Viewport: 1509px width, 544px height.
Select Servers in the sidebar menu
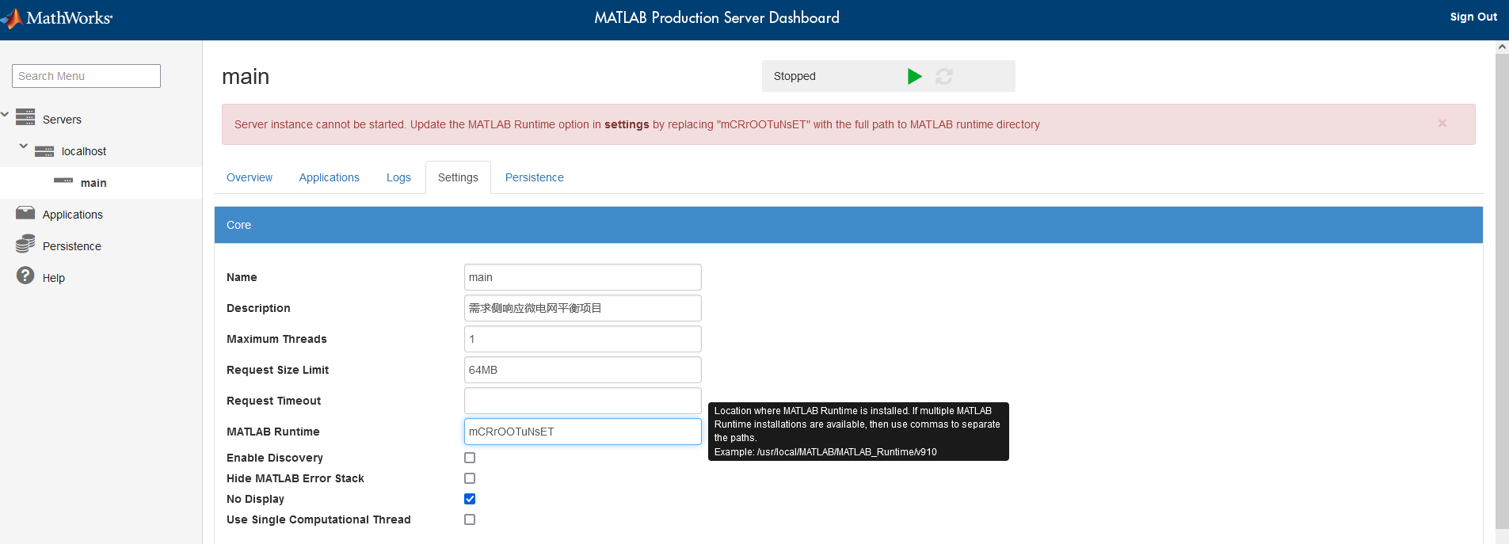click(x=62, y=120)
